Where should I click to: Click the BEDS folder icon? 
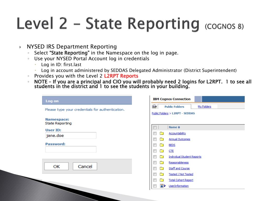[162, 145]
